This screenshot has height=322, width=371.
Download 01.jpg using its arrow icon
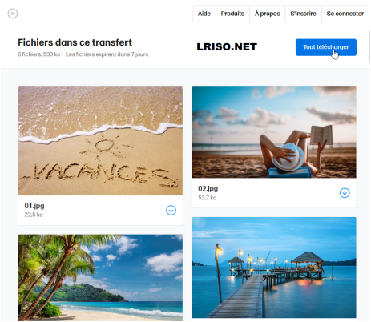click(x=171, y=210)
